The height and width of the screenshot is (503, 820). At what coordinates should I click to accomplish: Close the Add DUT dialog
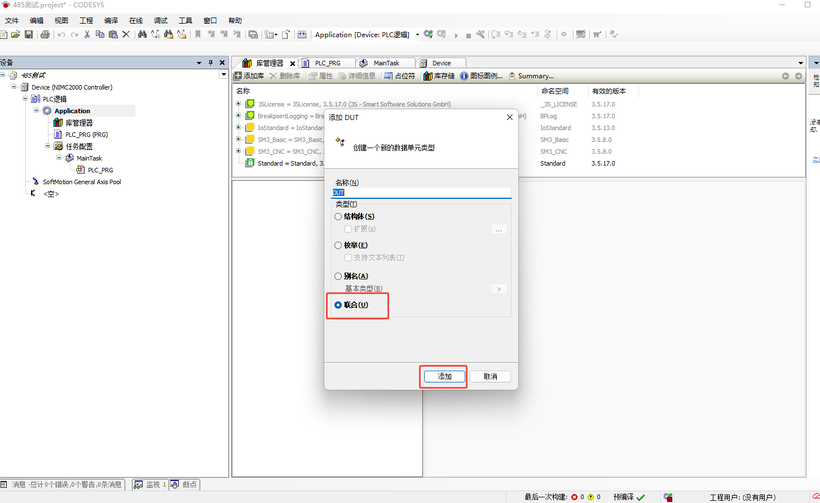(509, 117)
